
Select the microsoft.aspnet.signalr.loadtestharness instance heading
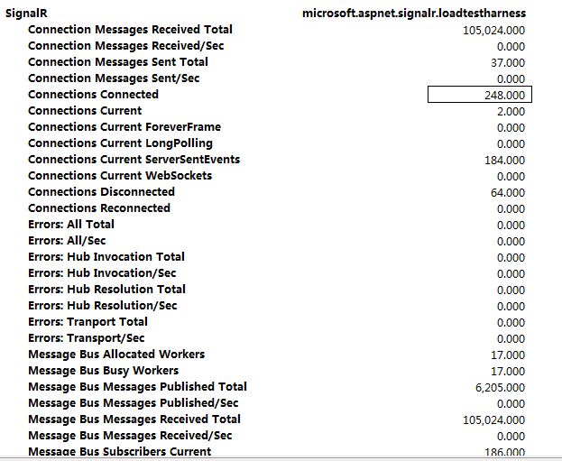pos(414,14)
